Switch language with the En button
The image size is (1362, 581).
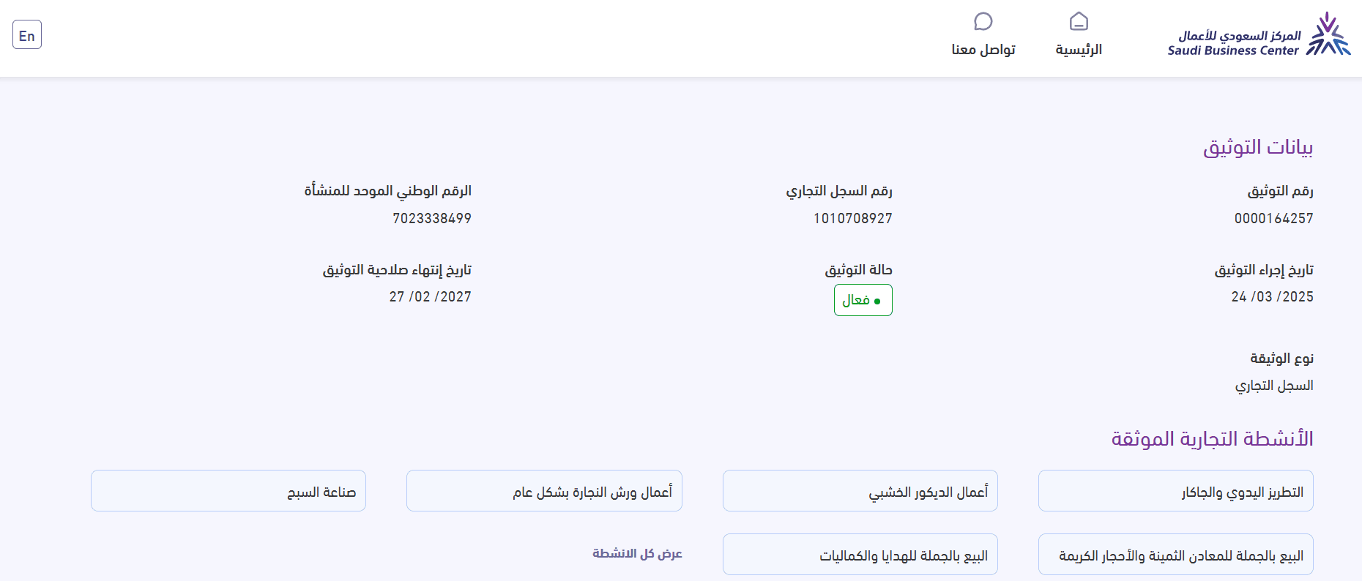click(27, 35)
